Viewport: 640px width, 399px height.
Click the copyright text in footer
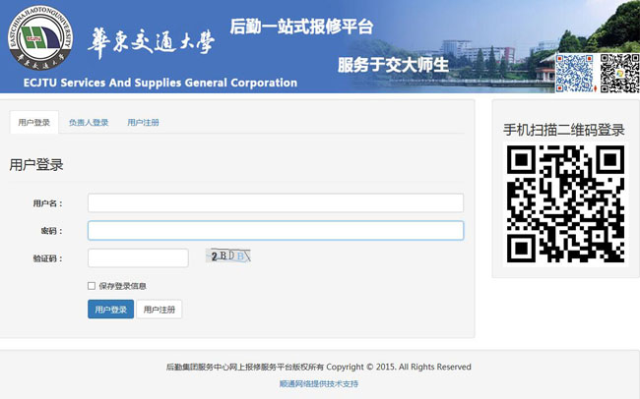(318, 367)
